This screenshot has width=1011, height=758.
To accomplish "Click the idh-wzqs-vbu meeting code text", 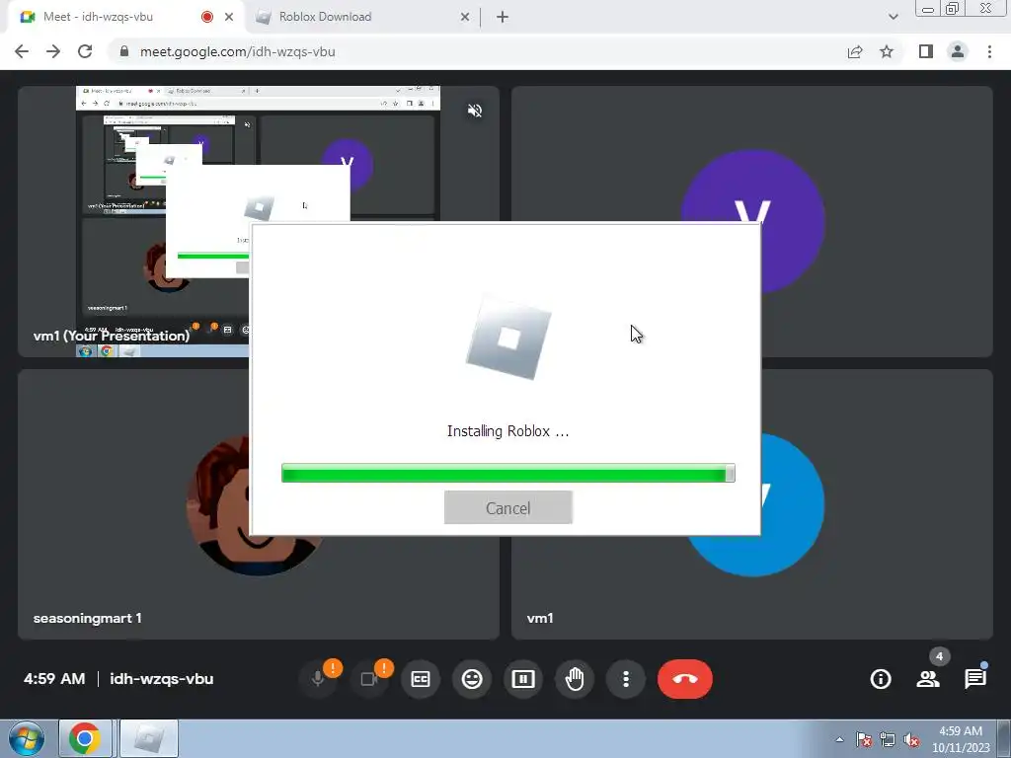I will point(161,679).
